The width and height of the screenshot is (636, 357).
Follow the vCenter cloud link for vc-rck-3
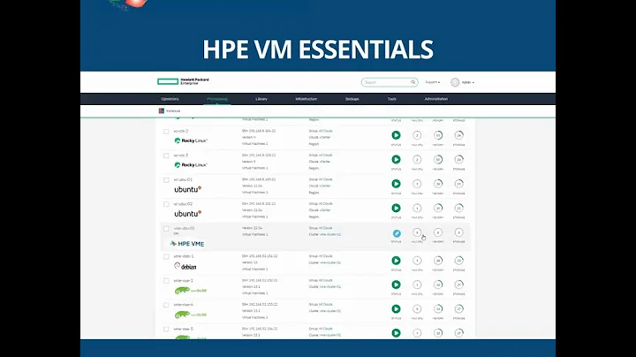click(x=325, y=162)
